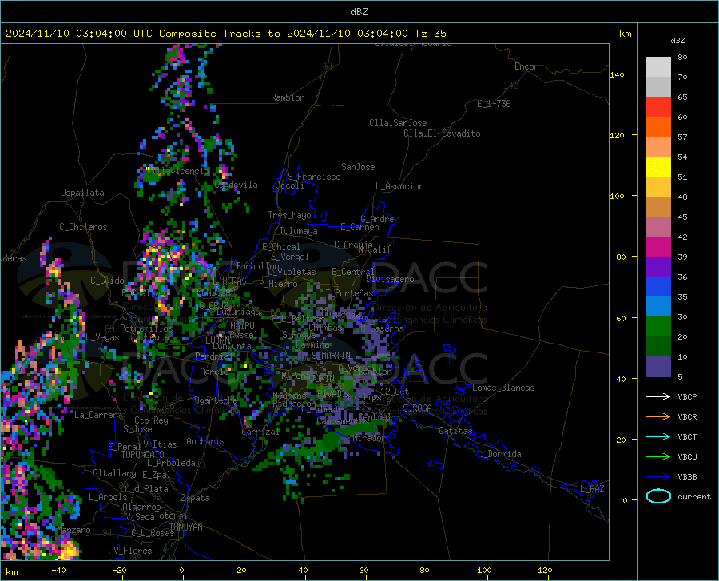Click the 'L_Asuncion' label on the map
Screen dimensions: 719x581
tap(399, 186)
